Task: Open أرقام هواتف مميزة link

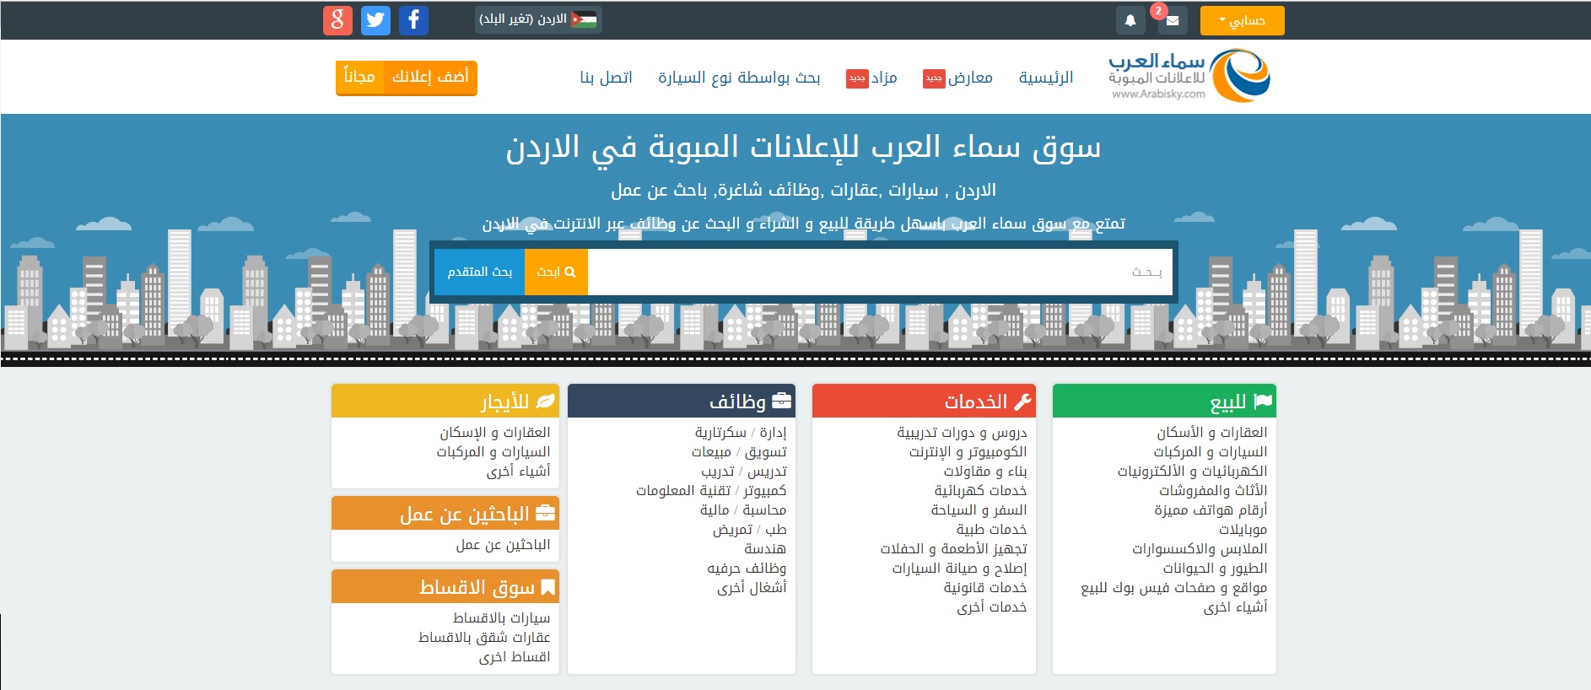Action: click(x=1211, y=510)
